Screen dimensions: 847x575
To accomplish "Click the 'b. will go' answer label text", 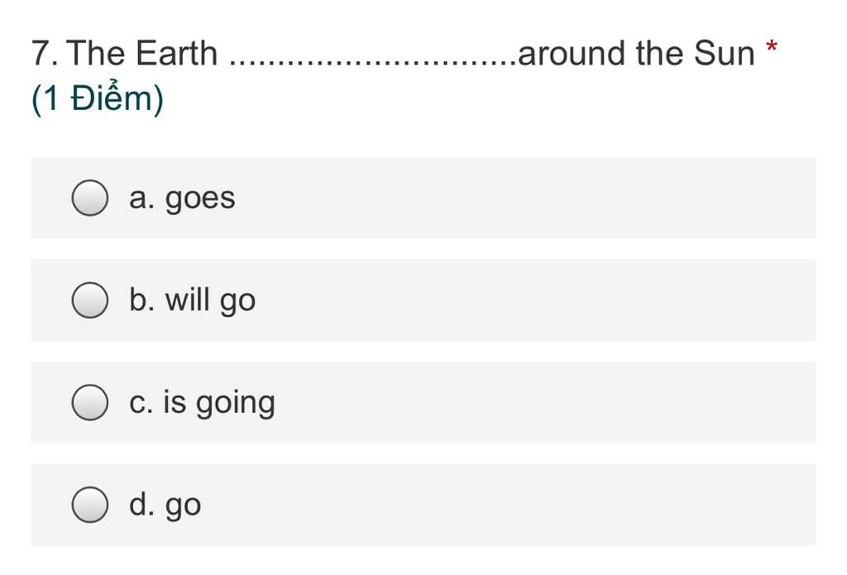I will [192, 300].
